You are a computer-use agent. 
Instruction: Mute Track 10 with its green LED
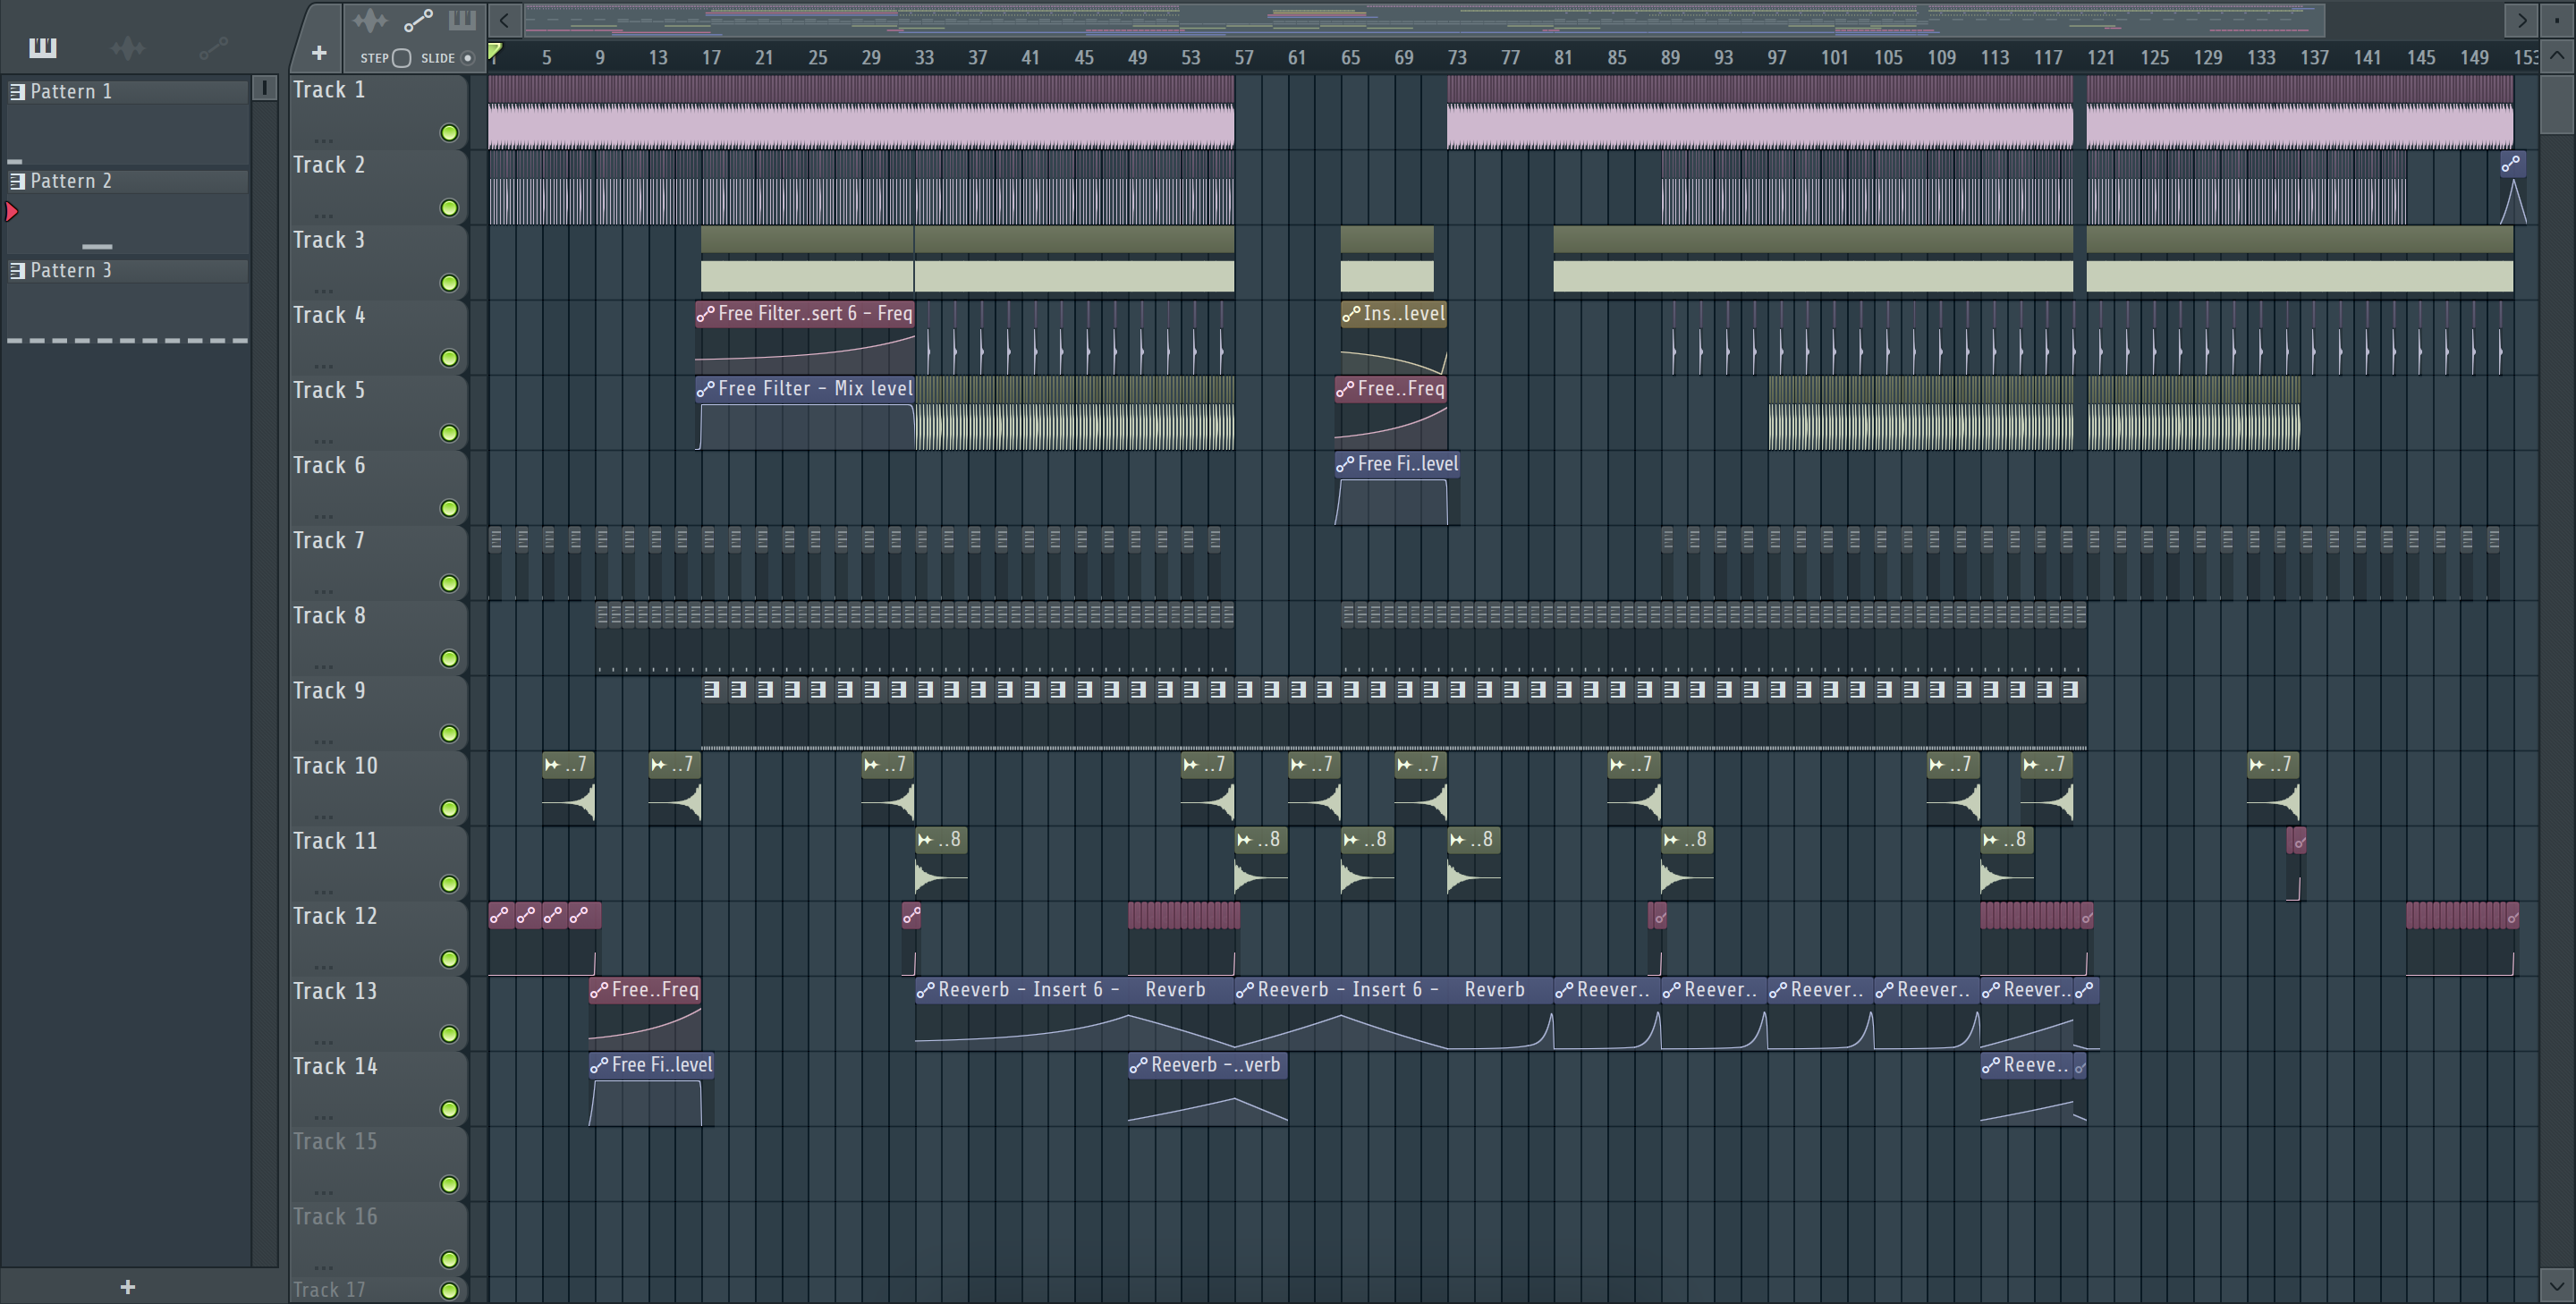449,808
